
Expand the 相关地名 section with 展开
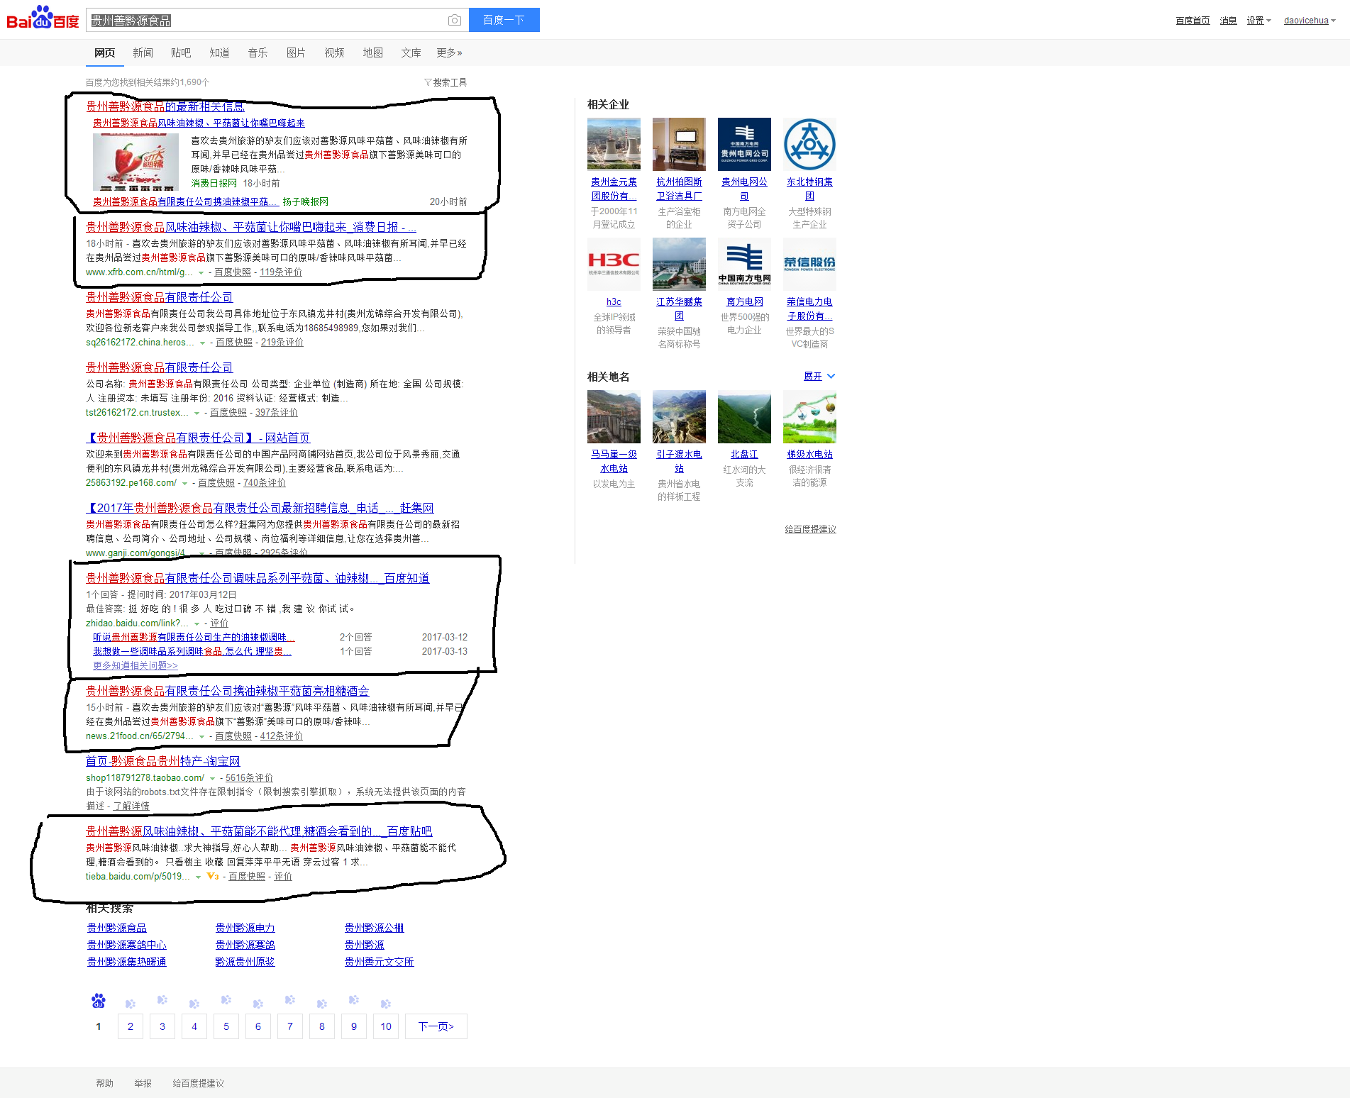(x=819, y=377)
